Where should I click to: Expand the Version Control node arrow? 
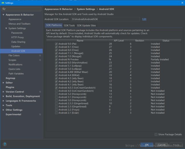click(3, 92)
